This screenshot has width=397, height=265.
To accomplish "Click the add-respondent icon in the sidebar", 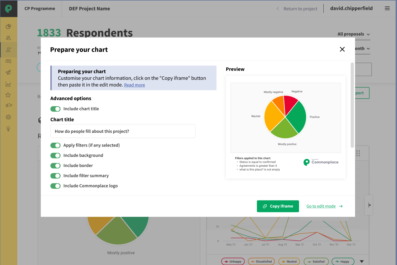I will pos(9,49).
